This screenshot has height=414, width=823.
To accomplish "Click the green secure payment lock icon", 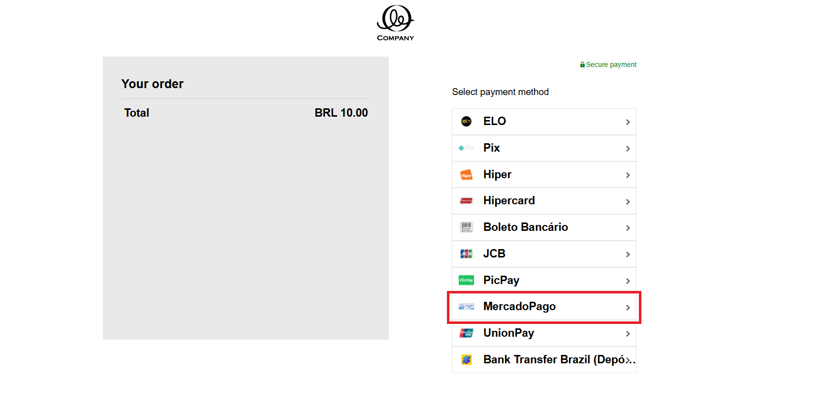I will coord(582,64).
